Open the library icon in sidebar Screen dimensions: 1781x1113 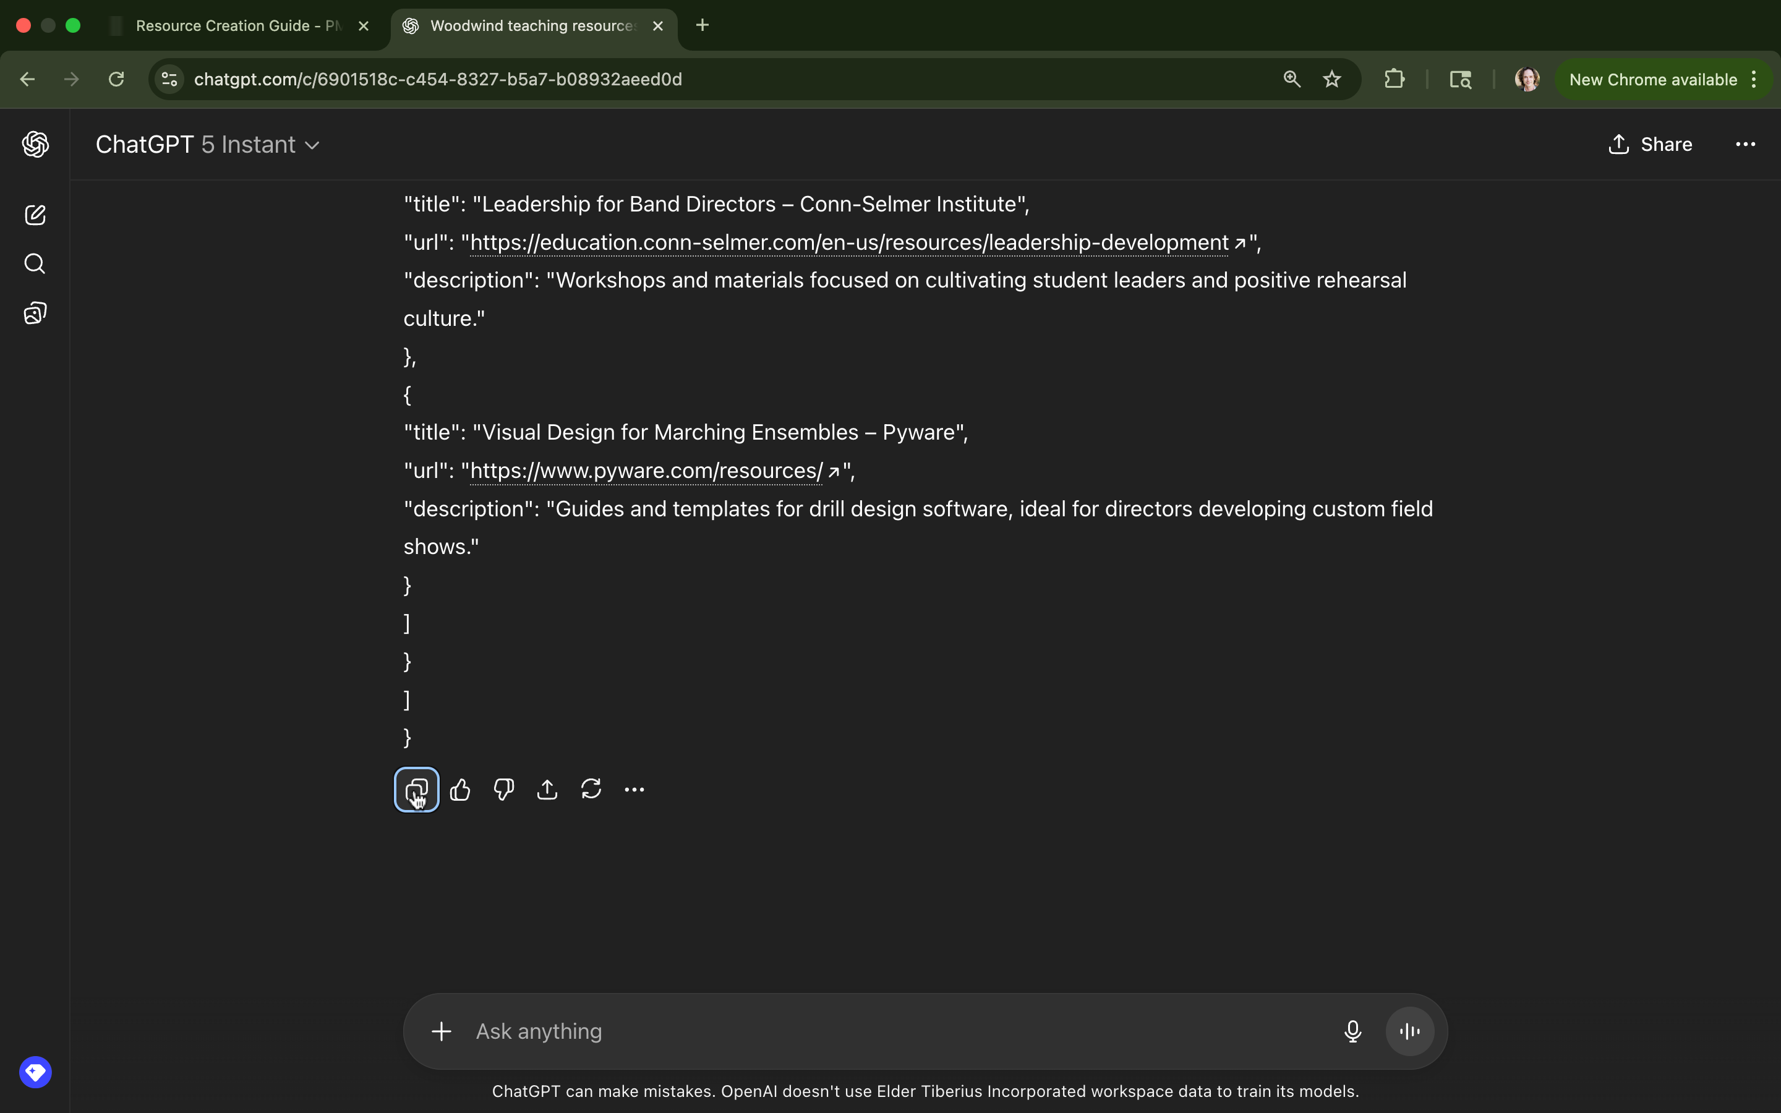pos(35,313)
